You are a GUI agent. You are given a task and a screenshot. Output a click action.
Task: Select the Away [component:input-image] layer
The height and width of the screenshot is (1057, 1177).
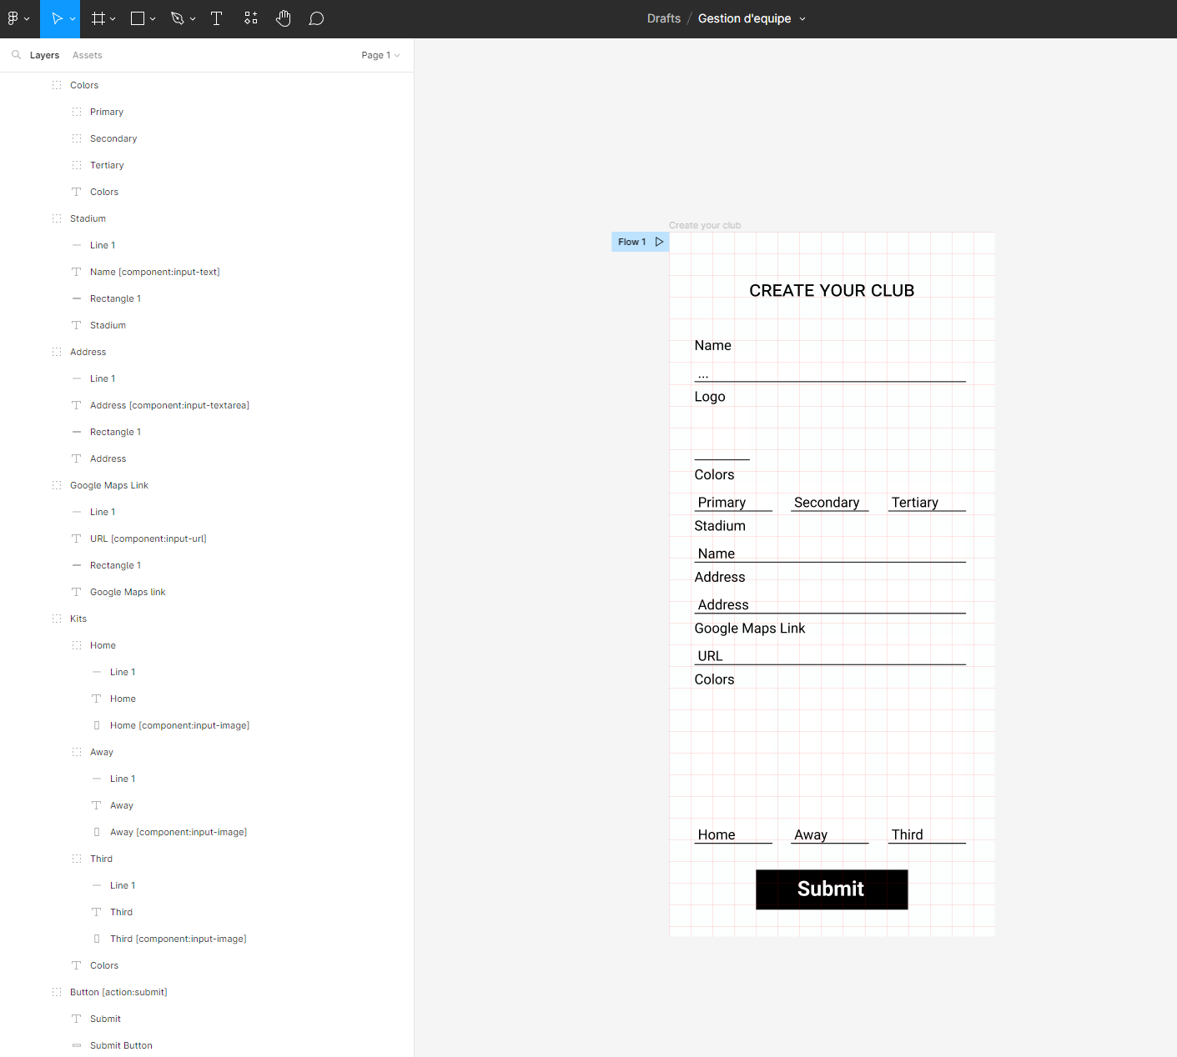point(179,832)
